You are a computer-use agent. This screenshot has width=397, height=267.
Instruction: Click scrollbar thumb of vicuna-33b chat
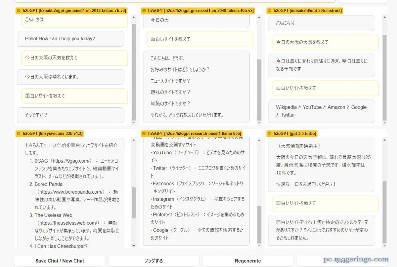click(134, 203)
